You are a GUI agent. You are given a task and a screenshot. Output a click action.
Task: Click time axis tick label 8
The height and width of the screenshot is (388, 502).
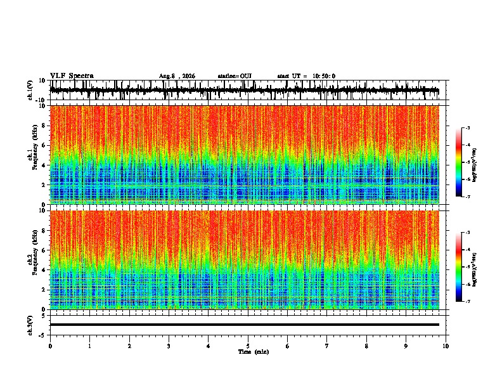pos(366,346)
